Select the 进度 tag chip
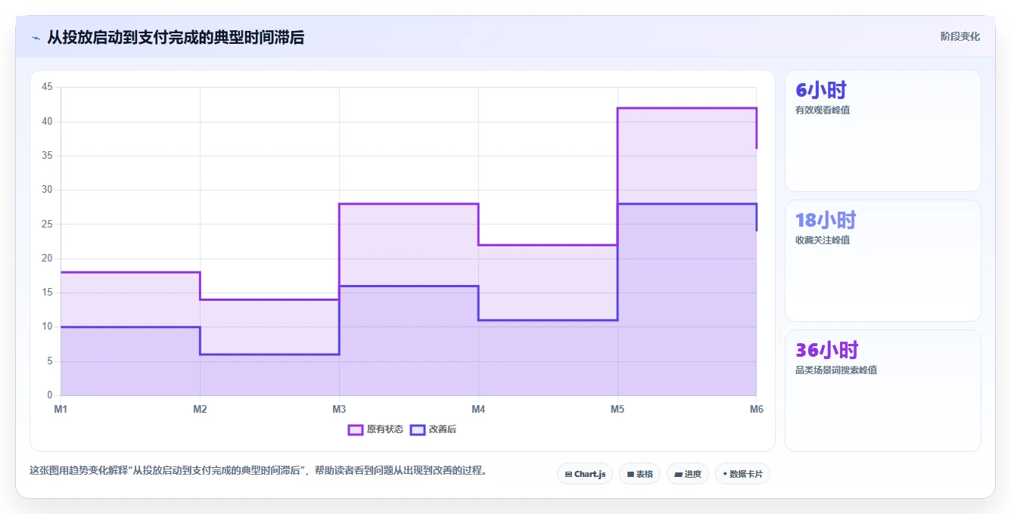Screen dimensions: 1011x514 tap(687, 474)
